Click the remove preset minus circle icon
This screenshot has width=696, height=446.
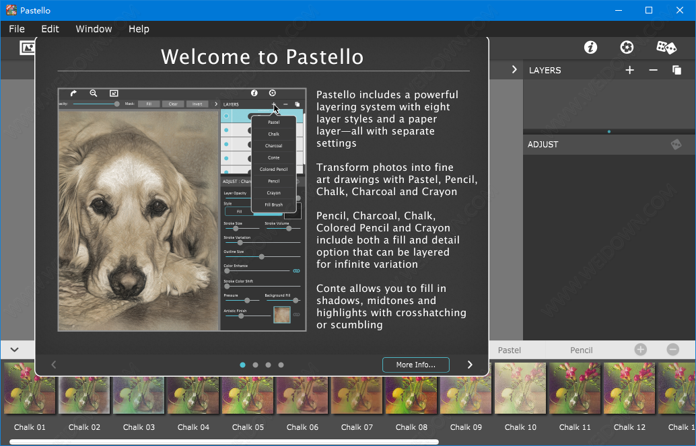pos(673,350)
